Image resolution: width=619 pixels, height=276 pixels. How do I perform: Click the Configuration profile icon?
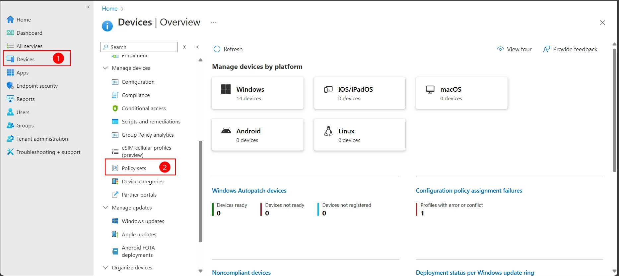115,82
